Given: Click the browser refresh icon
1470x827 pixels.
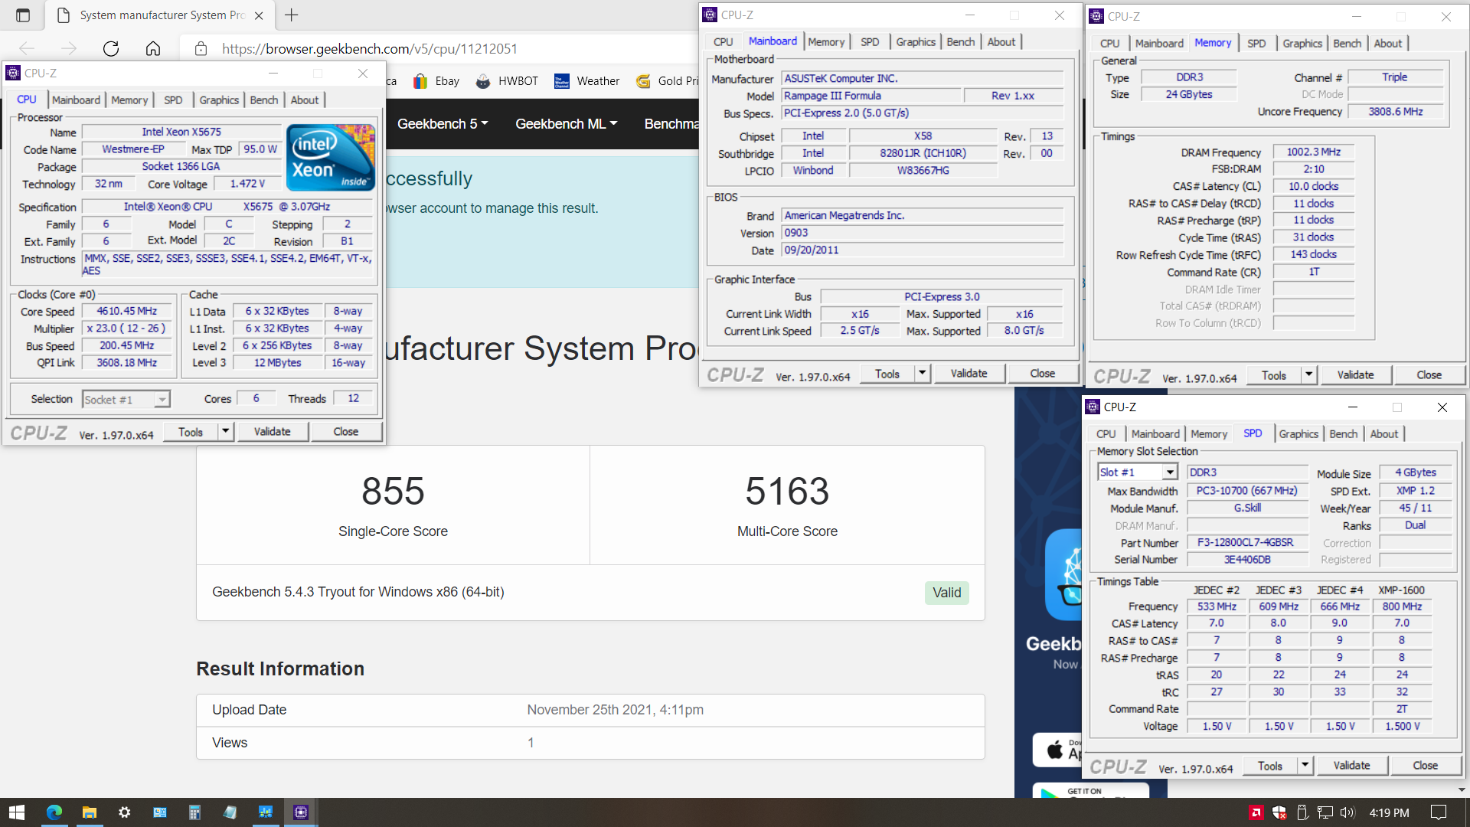Looking at the screenshot, I should (111, 49).
